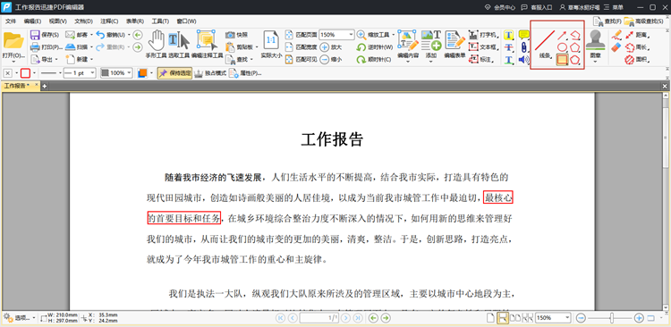Select the Eraser tool
This screenshot has height=327, width=671.
coord(616,47)
